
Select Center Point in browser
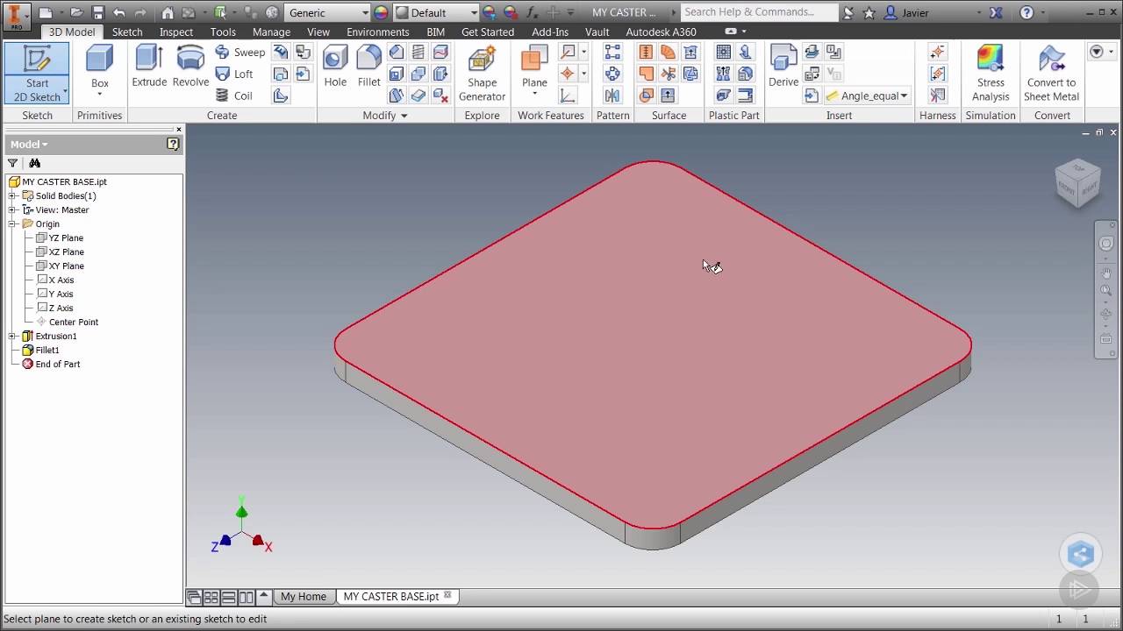[73, 322]
